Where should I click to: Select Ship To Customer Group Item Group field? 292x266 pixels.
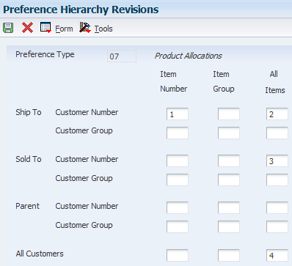[229, 133]
